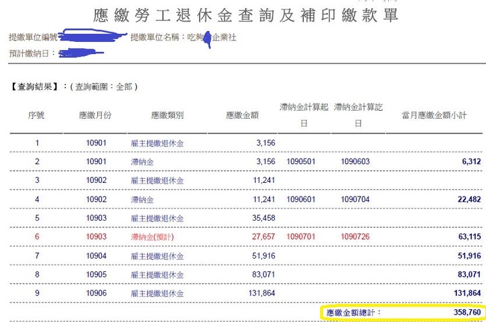Click the red start date 1090701

(x=300, y=237)
